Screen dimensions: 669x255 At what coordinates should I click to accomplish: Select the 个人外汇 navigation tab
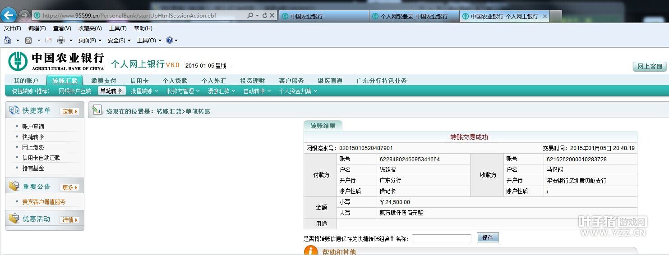coord(214,81)
